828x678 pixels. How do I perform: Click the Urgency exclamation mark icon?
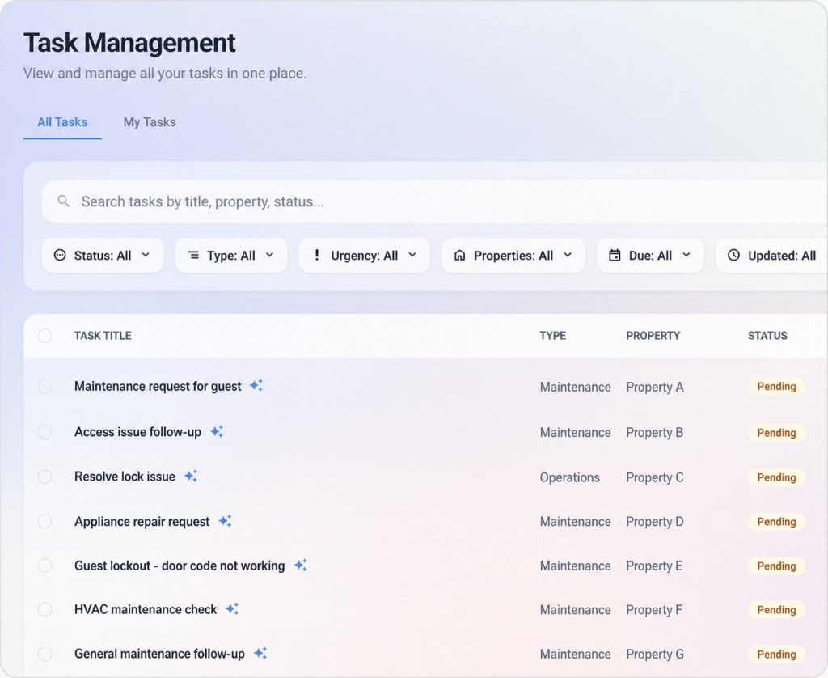point(316,255)
